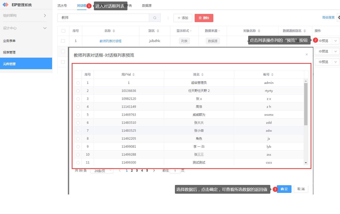Click the red 删除 button
The image size is (340, 214).
pos(204,18)
